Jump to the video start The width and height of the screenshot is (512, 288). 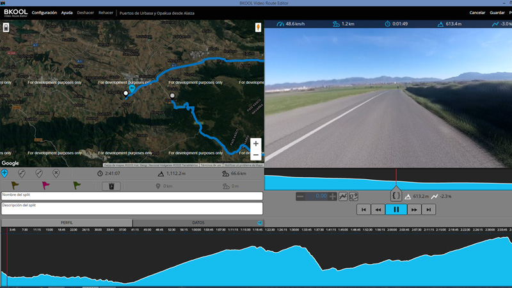click(364, 210)
